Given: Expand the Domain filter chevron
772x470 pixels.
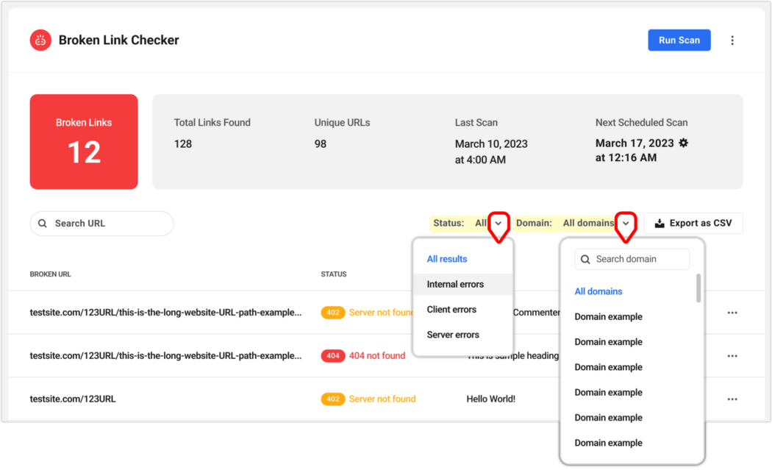Looking at the screenshot, I should tap(626, 223).
